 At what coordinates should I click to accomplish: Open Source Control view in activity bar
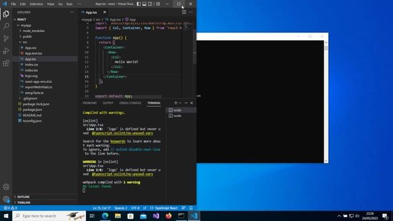[6, 38]
